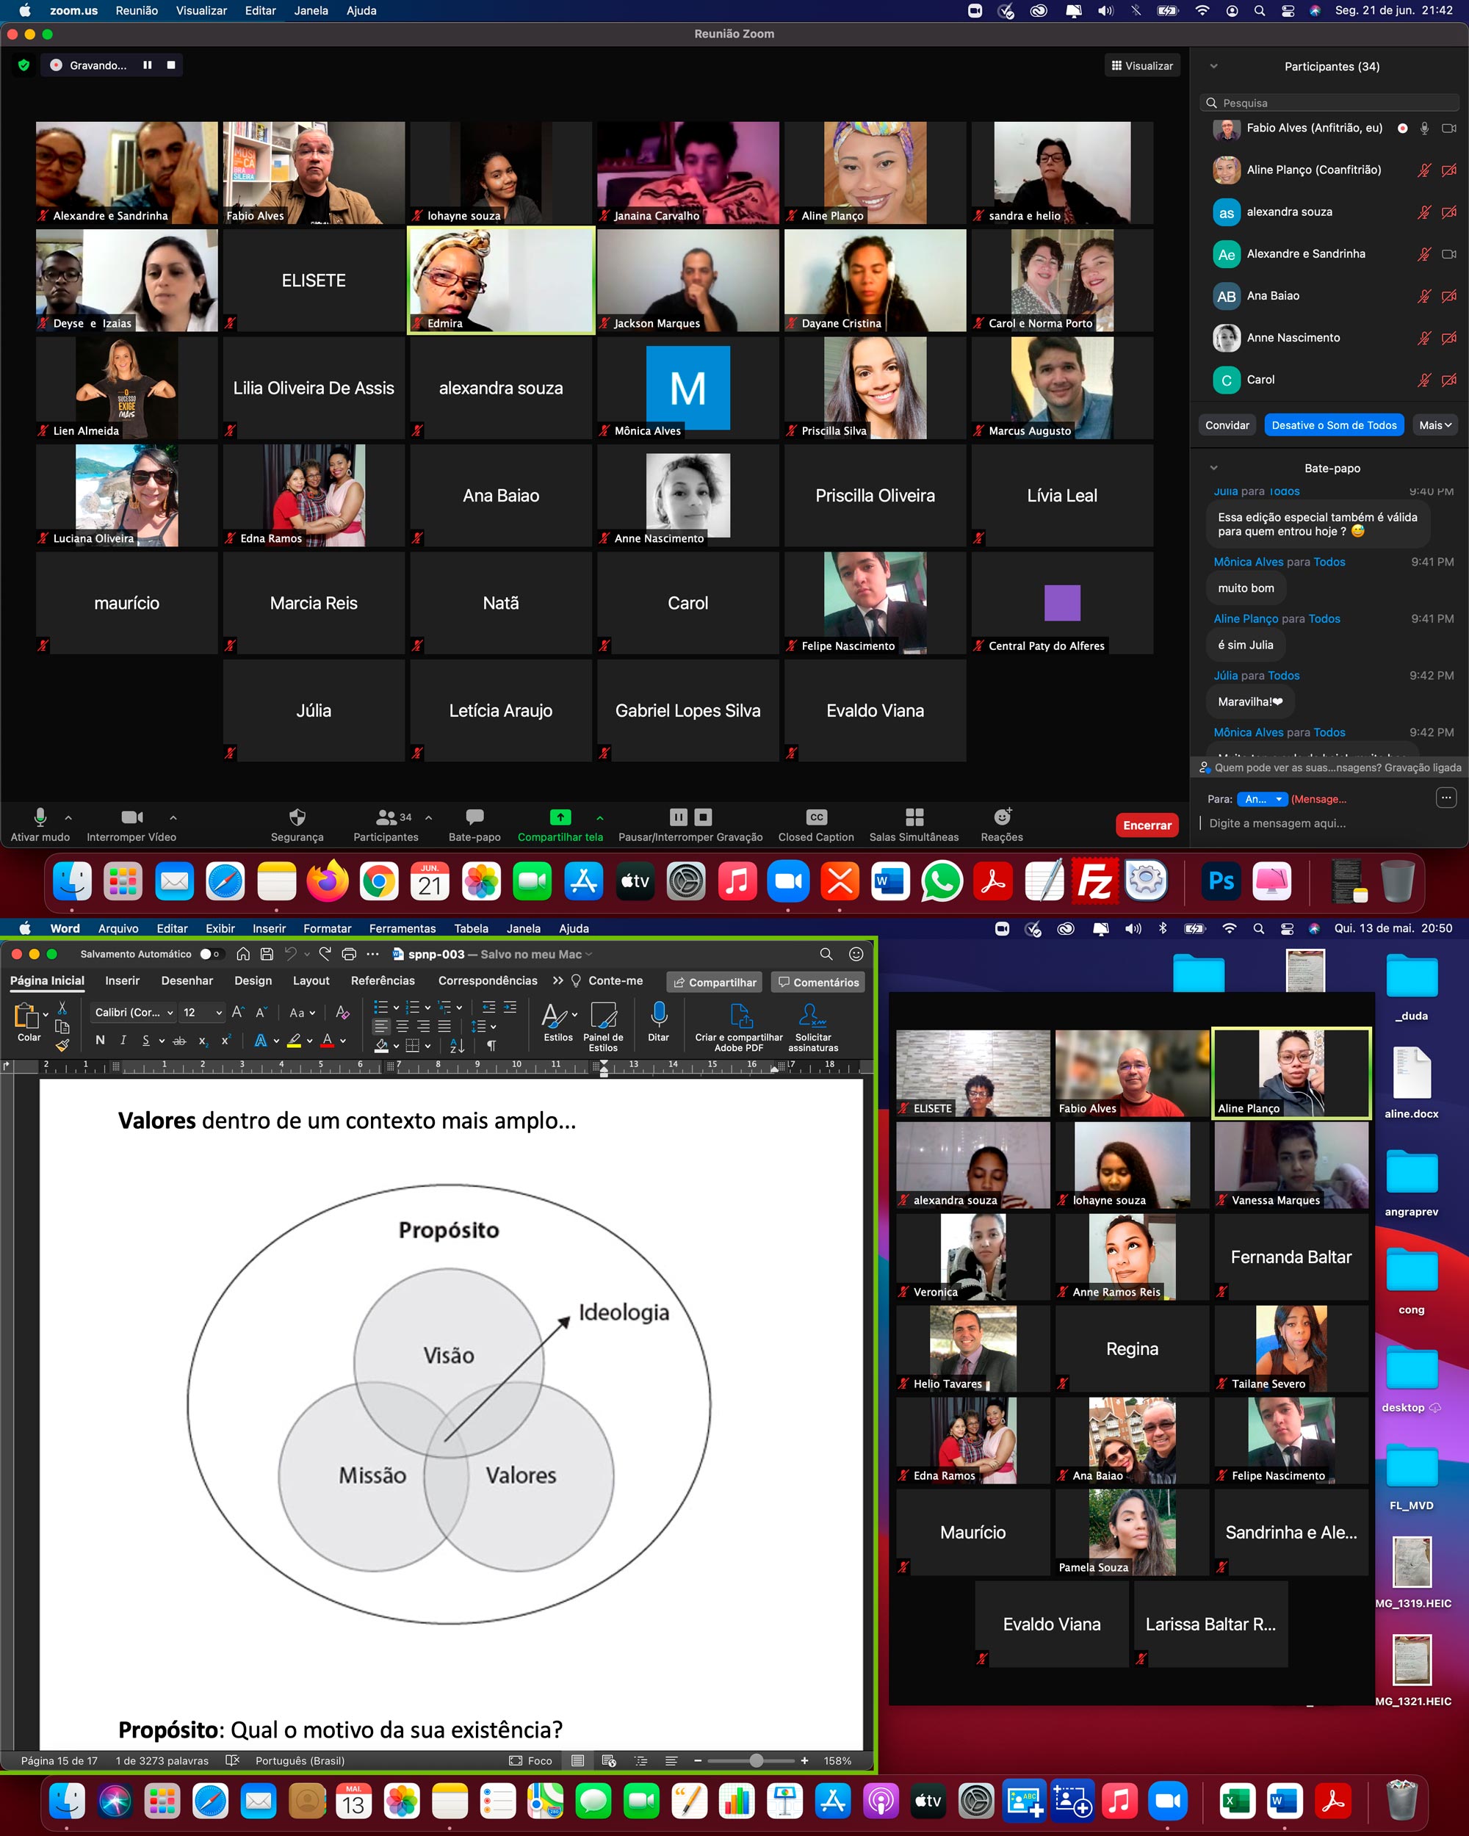
Task: Toggle Interromper Vídeo camera button
Action: point(131,817)
